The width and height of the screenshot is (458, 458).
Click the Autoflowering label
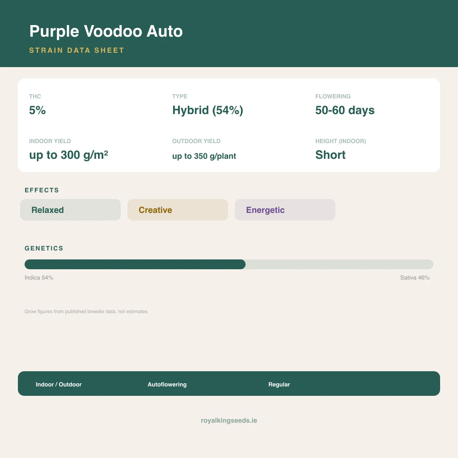[x=167, y=384]
